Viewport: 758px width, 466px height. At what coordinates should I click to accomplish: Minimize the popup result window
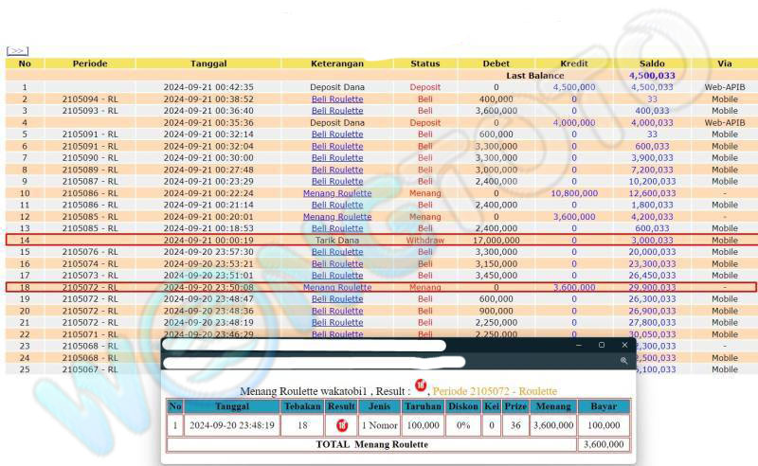pos(578,345)
